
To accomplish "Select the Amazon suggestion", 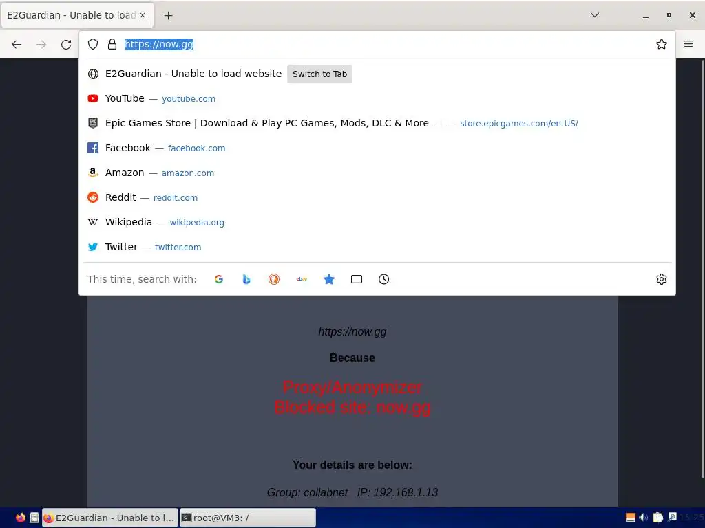I will point(377,173).
